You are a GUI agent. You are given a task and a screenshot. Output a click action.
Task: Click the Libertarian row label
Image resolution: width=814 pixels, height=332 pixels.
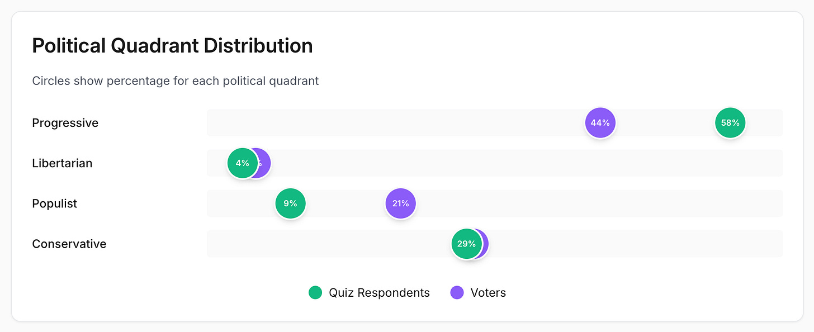tap(62, 163)
